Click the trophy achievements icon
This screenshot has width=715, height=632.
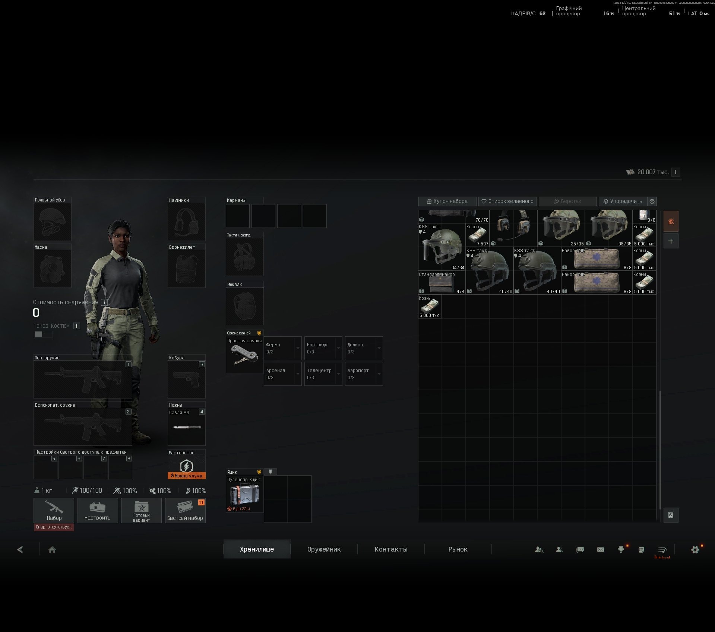pos(621,550)
